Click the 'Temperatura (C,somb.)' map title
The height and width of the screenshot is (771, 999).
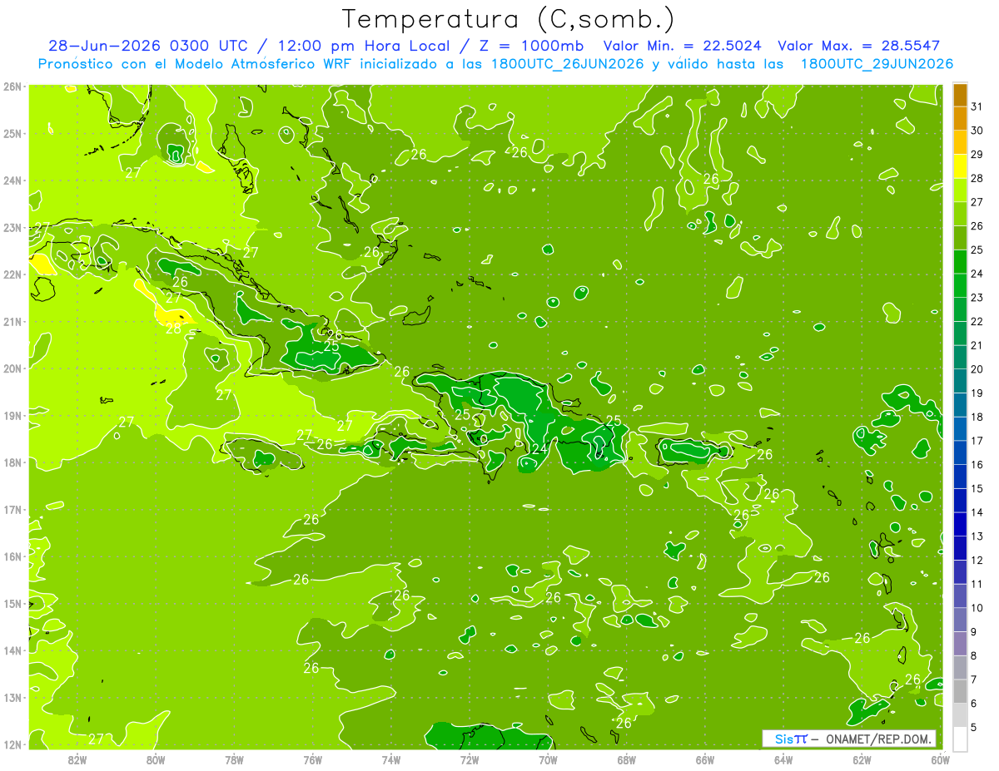509,19
